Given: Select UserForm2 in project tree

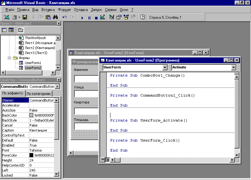Looking at the screenshot, I should 33,68.
